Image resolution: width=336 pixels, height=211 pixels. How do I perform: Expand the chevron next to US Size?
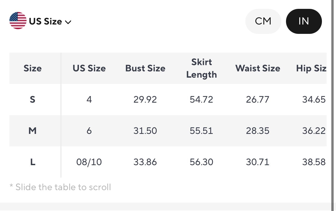[x=68, y=22]
